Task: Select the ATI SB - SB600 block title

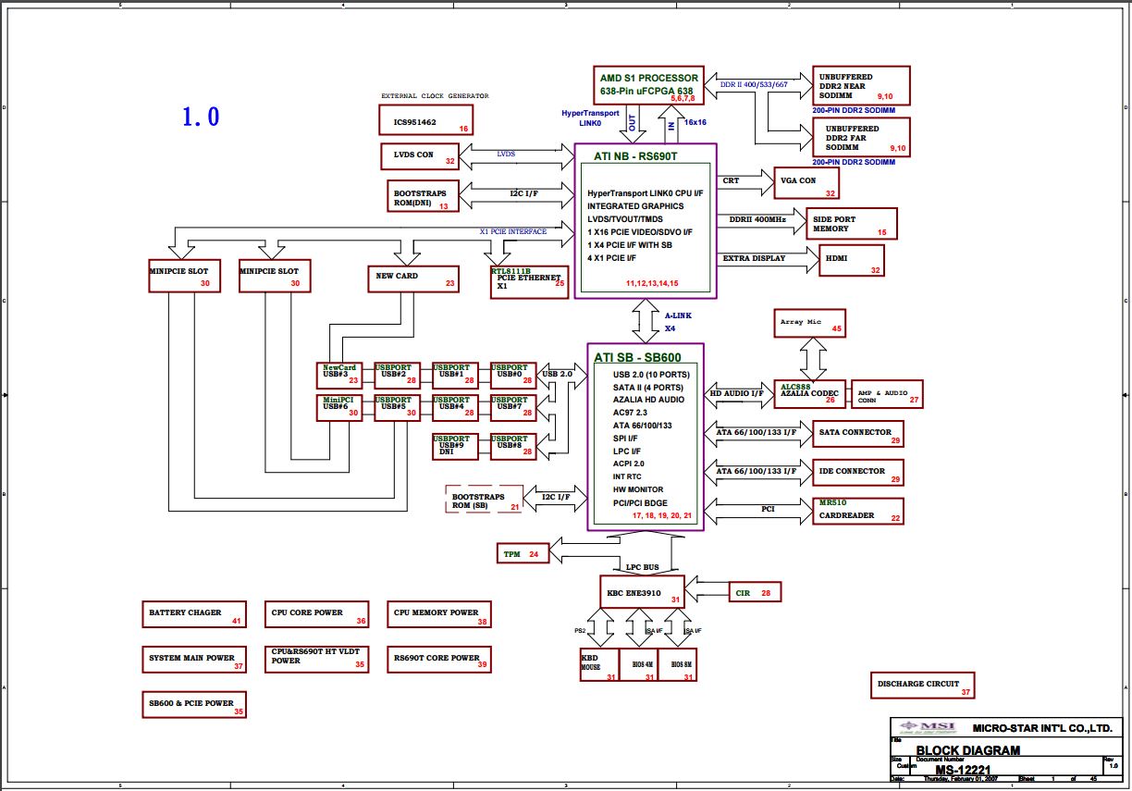Action: [x=637, y=357]
